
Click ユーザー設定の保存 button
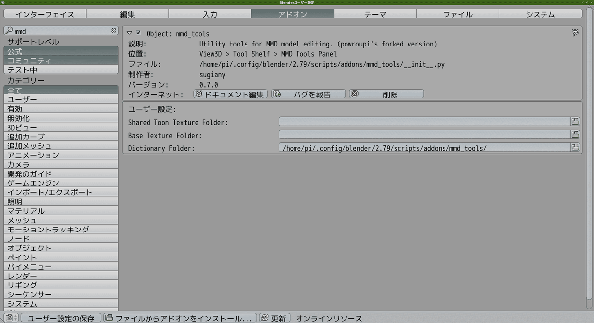click(x=61, y=318)
